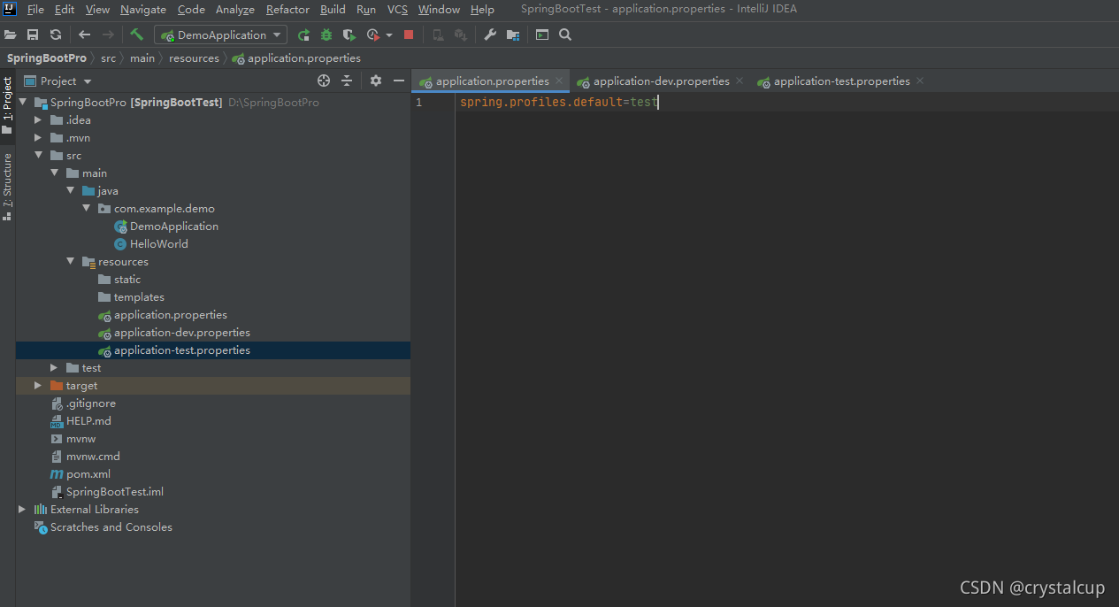Image resolution: width=1119 pixels, height=607 pixels.
Task: Click the Run Anything icon in toolbar
Action: coord(542,35)
